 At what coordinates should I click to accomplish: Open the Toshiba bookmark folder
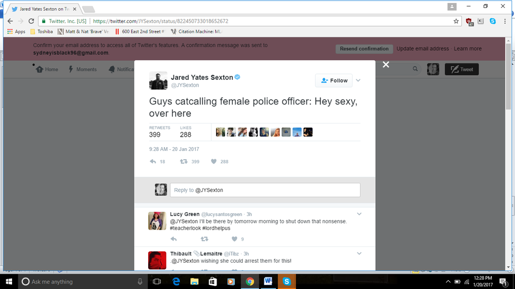41,32
